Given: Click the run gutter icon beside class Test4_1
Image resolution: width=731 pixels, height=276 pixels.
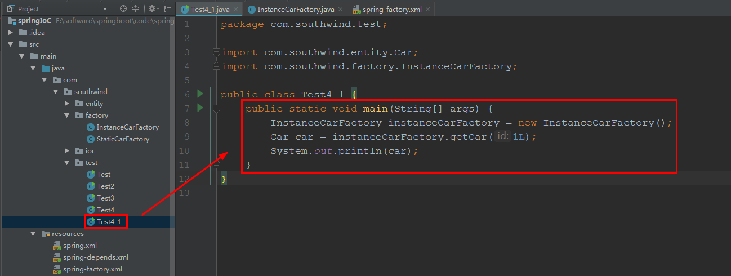Looking at the screenshot, I should point(199,94).
